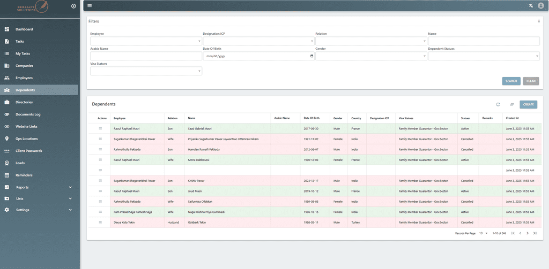Collapse the Filters panel

(x=539, y=21)
